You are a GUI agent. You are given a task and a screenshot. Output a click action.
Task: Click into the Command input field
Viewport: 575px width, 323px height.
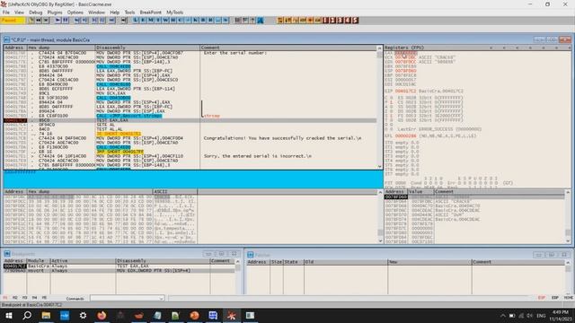click(124, 299)
